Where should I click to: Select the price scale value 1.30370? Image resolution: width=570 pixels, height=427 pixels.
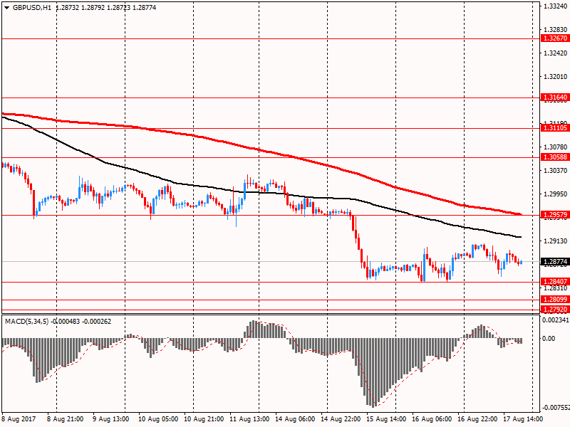tap(556, 170)
